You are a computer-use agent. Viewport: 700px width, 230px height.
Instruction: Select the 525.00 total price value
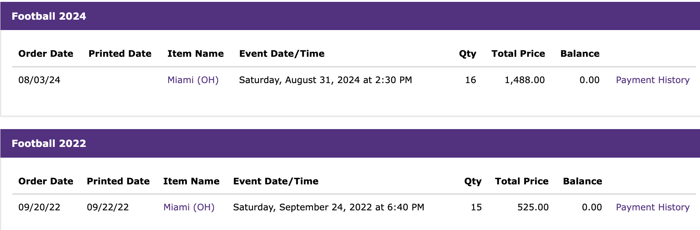pos(533,207)
